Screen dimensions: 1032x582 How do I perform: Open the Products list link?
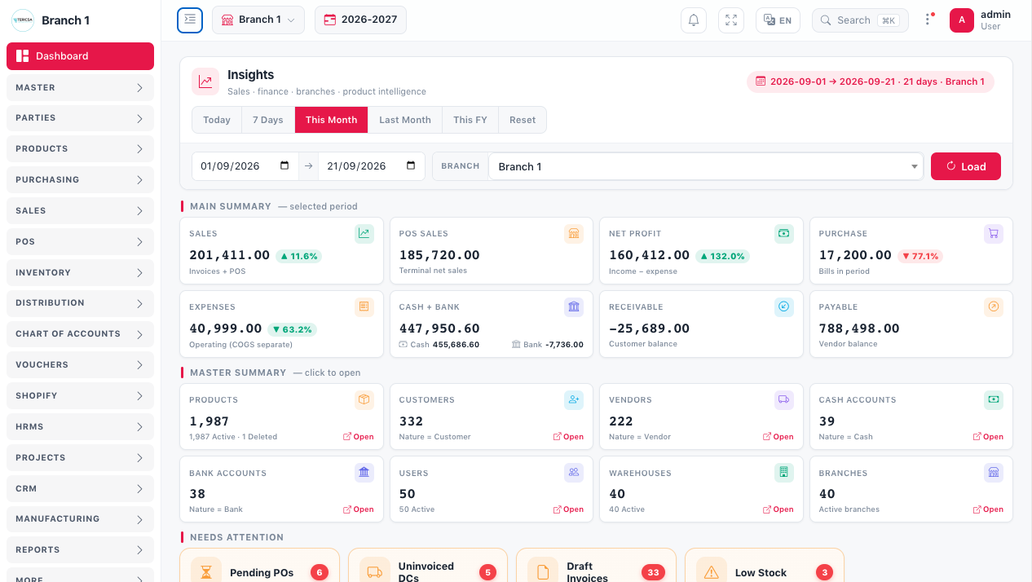point(359,437)
